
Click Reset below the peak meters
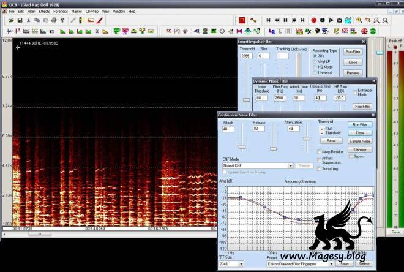coord(396,232)
